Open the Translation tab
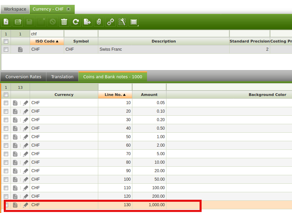The width and height of the screenshot is (292, 213). pyautogui.click(x=62, y=77)
